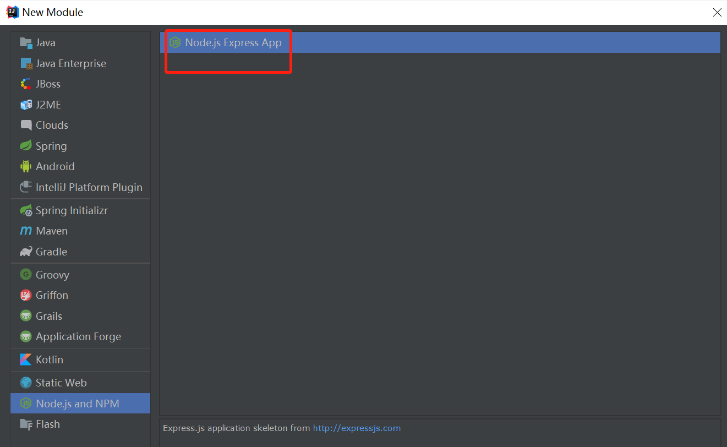Screen dimensions: 727x447
Task: Click the Maven m icon
Action: pyautogui.click(x=26, y=231)
